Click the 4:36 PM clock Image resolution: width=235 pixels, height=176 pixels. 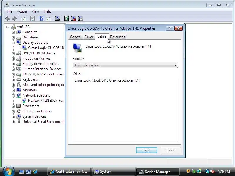click(224, 172)
